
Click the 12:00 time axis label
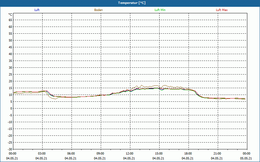(130, 154)
